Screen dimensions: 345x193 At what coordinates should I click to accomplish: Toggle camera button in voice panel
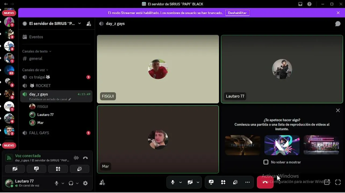[x=15, y=169]
